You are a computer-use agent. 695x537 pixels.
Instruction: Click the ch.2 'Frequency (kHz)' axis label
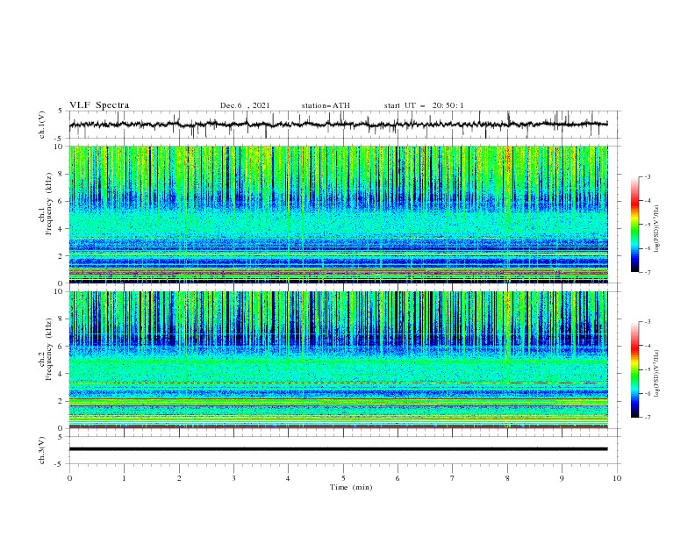[48, 348]
